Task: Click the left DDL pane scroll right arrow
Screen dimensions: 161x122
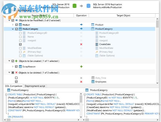Action: click(x=78, y=120)
